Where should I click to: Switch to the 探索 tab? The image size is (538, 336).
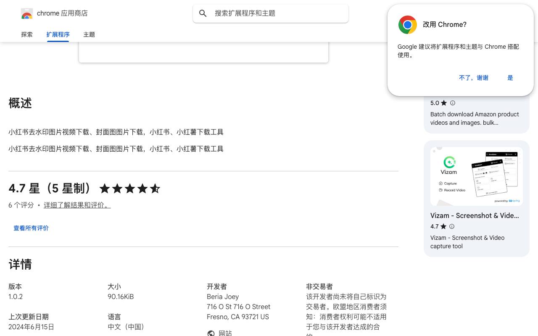point(27,34)
